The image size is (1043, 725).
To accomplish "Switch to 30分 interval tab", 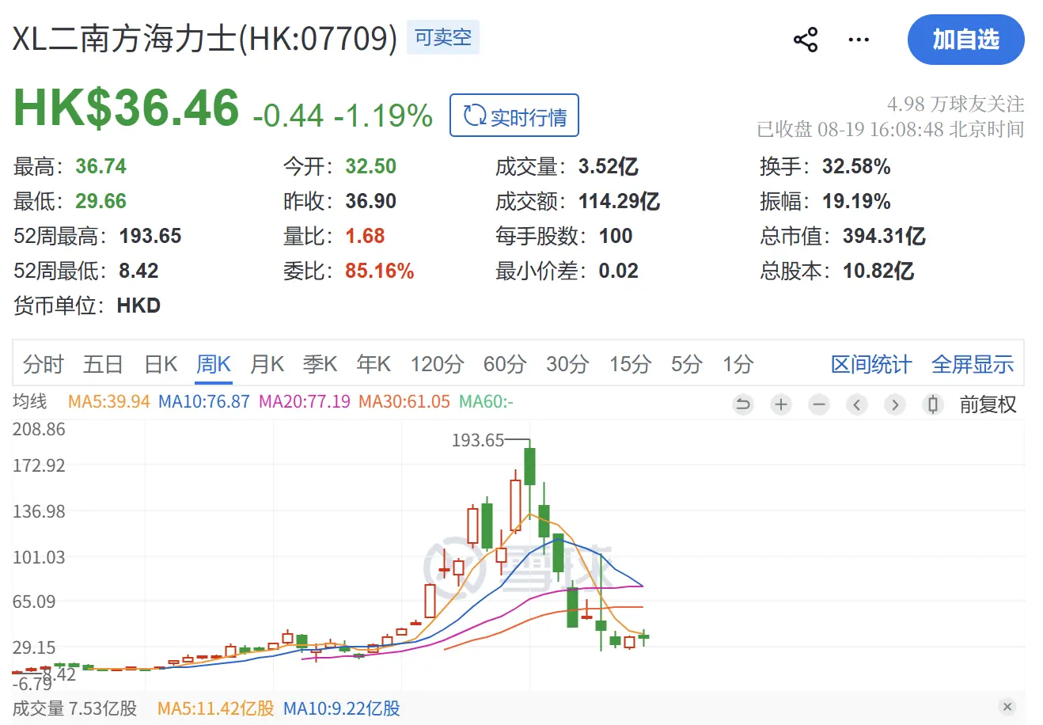I will pyautogui.click(x=567, y=364).
